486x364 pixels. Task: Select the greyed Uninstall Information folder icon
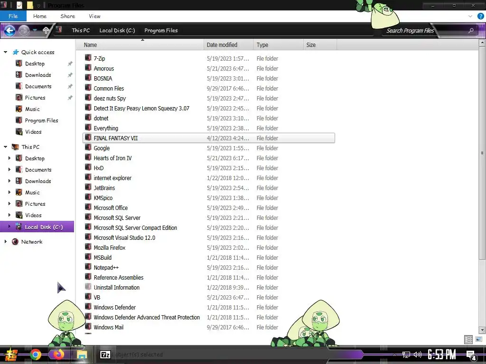pyautogui.click(x=88, y=287)
